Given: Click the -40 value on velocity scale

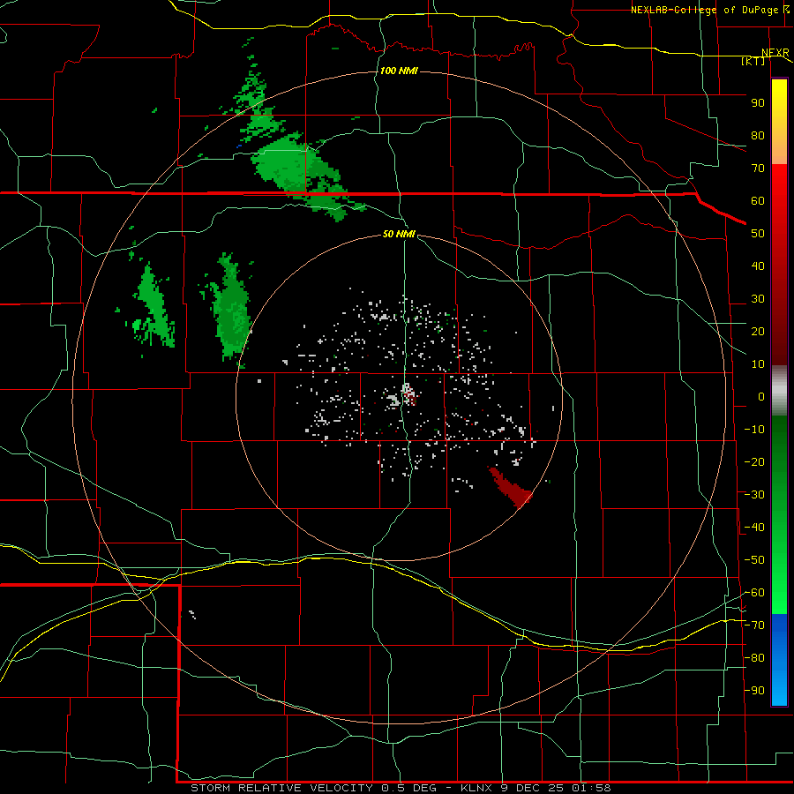Looking at the screenshot, I should point(754,528).
